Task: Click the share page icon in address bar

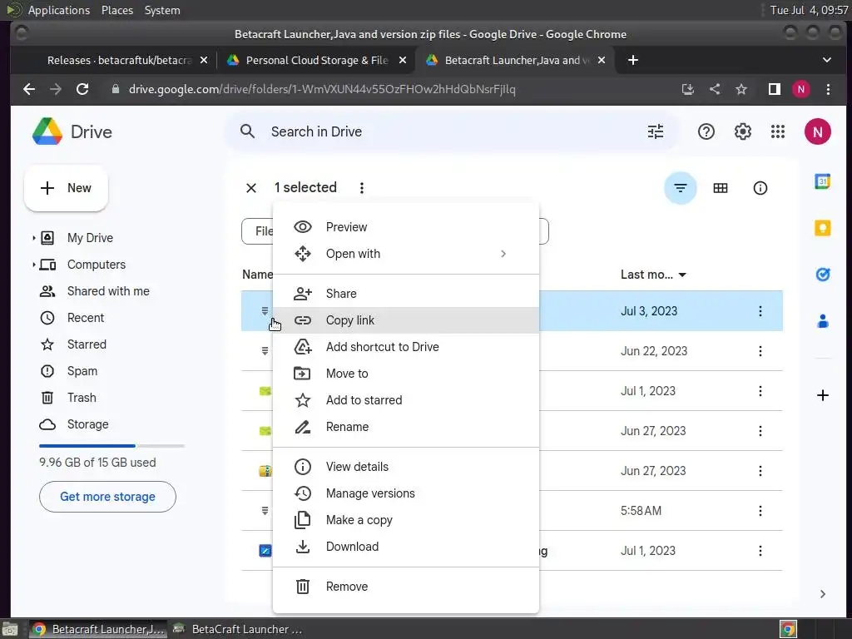Action: (x=715, y=89)
